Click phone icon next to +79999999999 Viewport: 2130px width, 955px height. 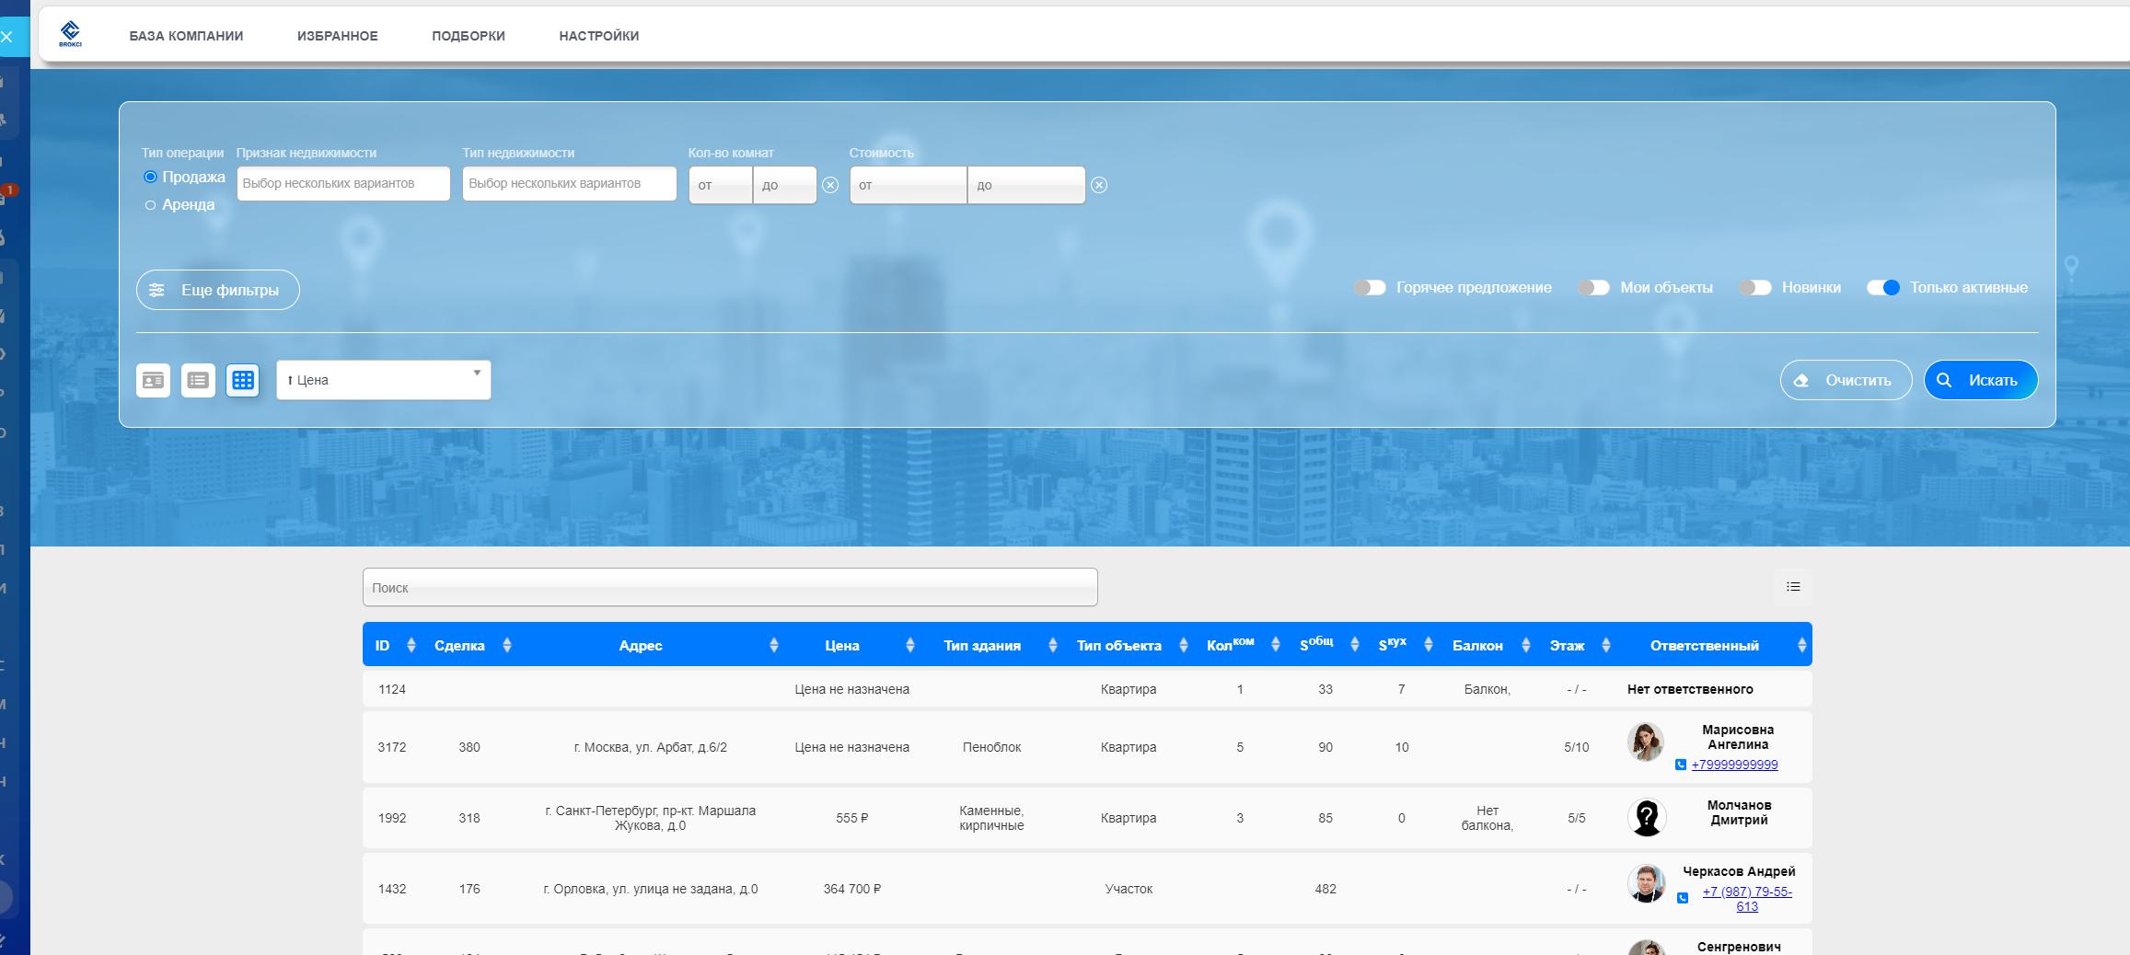click(x=1681, y=765)
